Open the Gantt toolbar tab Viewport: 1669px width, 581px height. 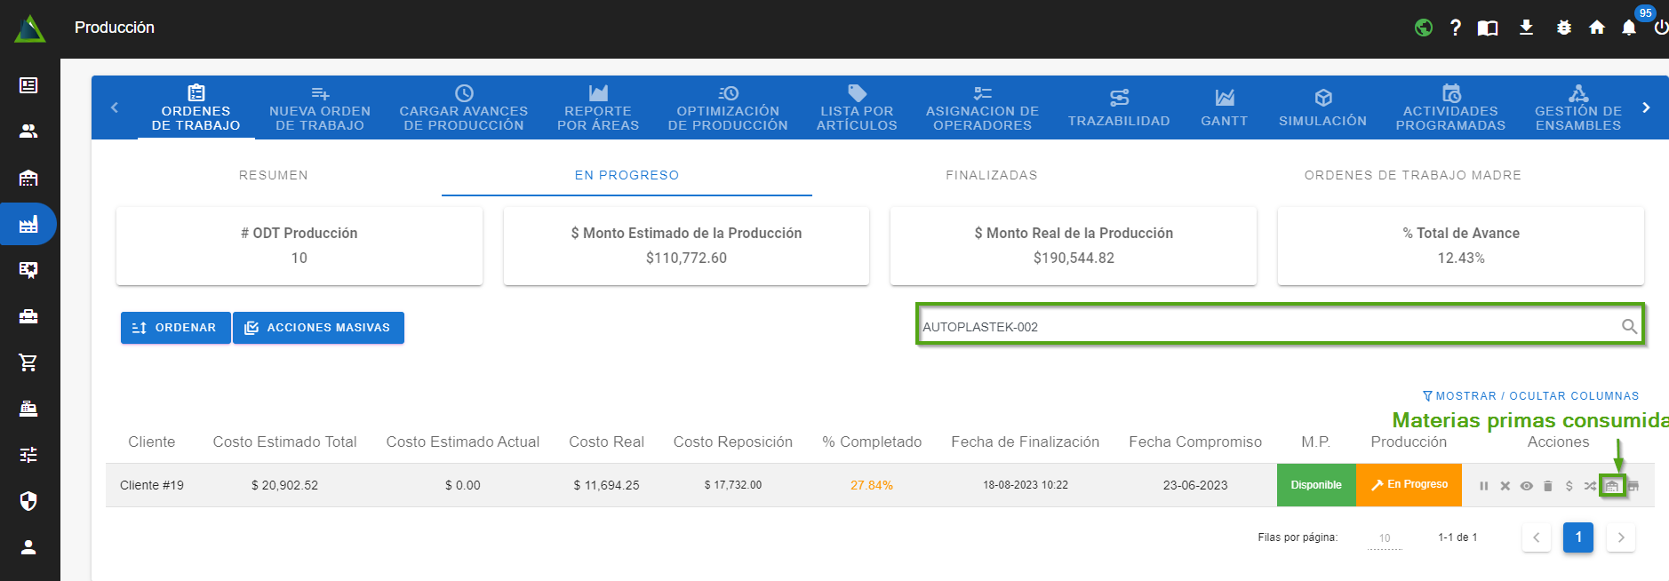click(1224, 107)
